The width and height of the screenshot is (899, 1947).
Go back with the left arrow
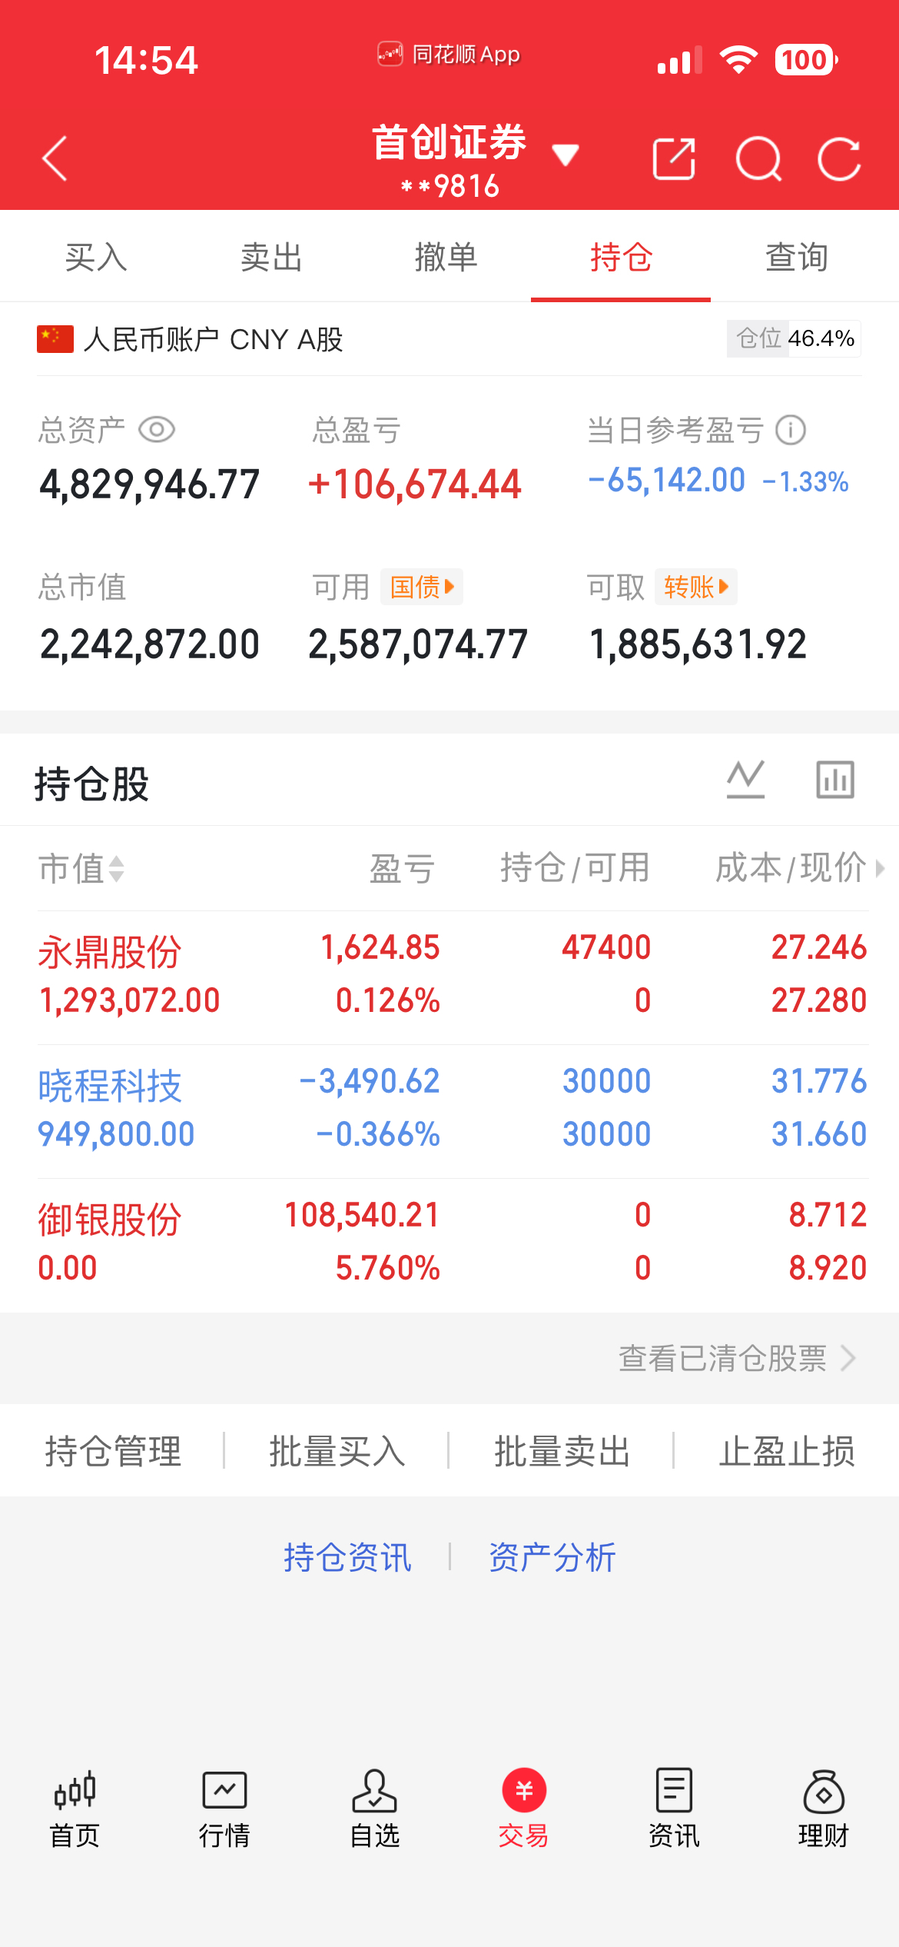pyautogui.click(x=55, y=158)
